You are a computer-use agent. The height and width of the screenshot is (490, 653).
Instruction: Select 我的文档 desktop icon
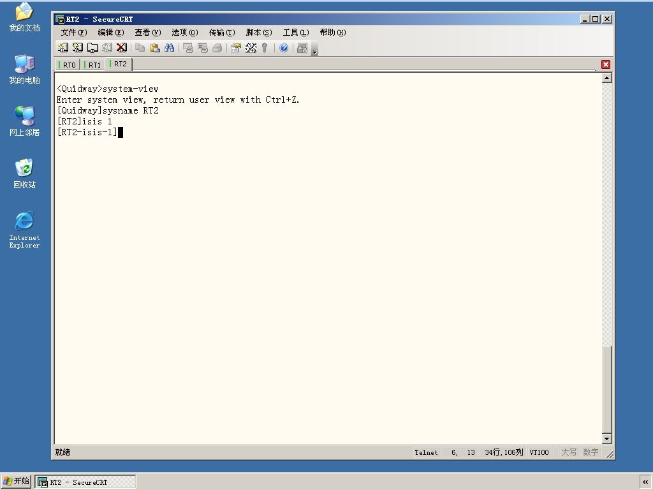tap(25, 17)
